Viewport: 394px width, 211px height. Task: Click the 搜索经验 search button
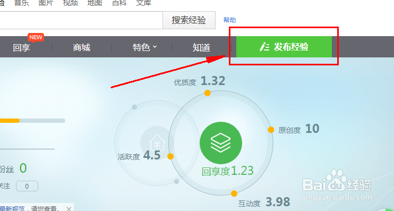click(189, 20)
